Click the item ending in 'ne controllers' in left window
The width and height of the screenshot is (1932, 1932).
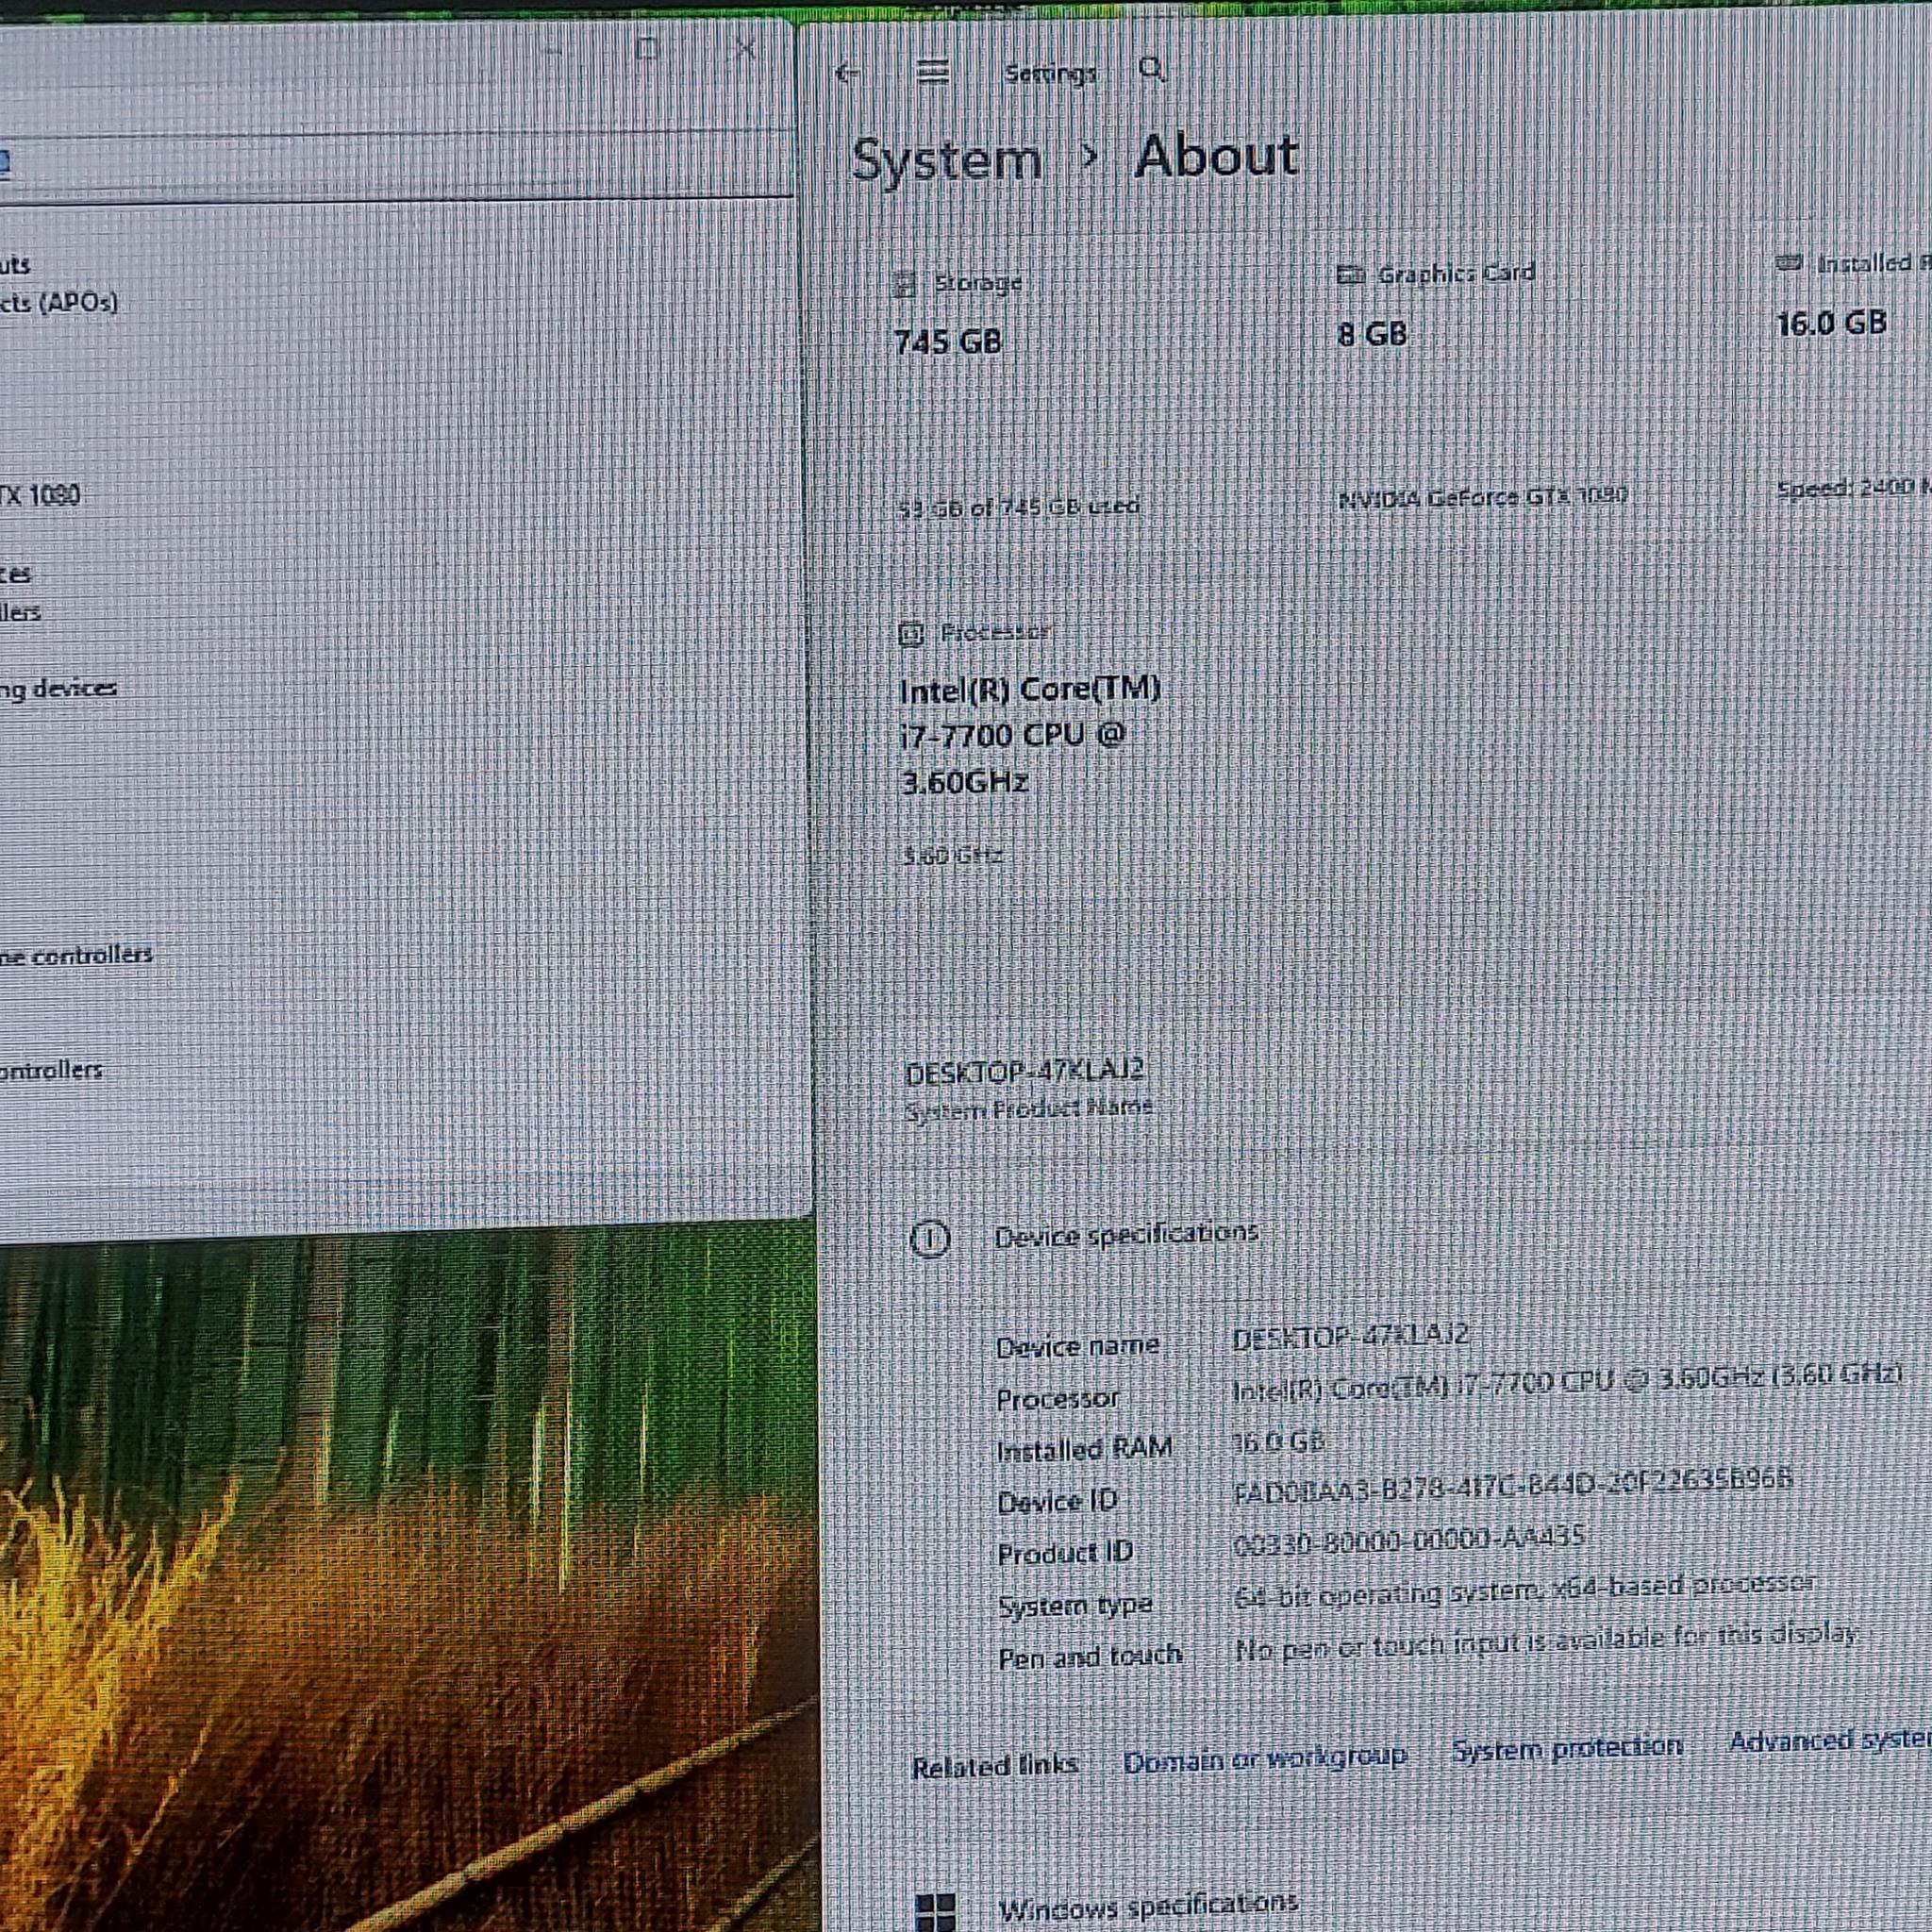pyautogui.click(x=76, y=955)
